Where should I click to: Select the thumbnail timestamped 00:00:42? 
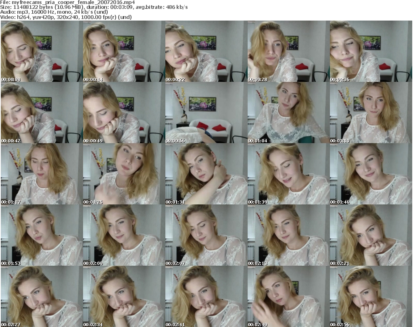coord(42,112)
